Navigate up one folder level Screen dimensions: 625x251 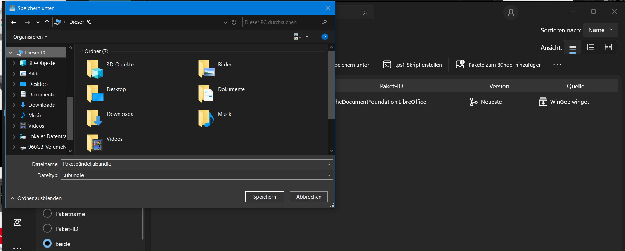click(47, 22)
